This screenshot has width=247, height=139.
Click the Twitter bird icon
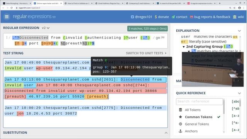click(132, 17)
